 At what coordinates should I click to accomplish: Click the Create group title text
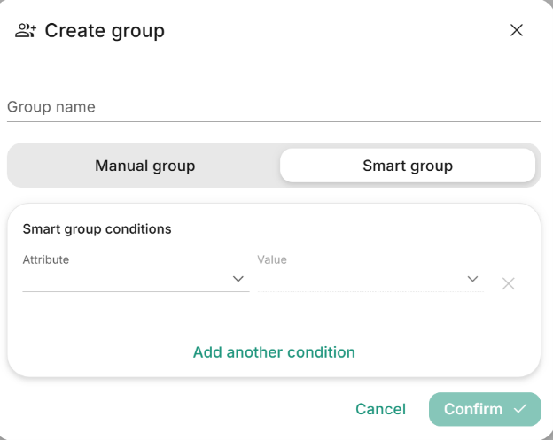click(105, 31)
